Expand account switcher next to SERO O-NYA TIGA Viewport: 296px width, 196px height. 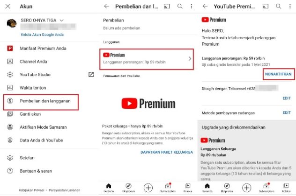[61, 21]
